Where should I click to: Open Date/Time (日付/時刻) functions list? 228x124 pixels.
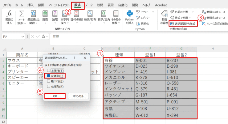(76, 18)
